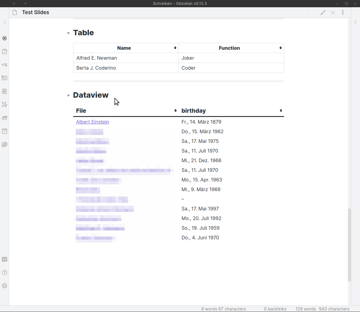Sort the table by Function
The image size is (360, 312).
(280, 48)
